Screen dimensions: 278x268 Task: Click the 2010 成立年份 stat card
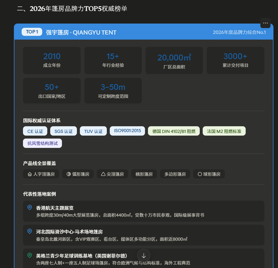coord(52,60)
